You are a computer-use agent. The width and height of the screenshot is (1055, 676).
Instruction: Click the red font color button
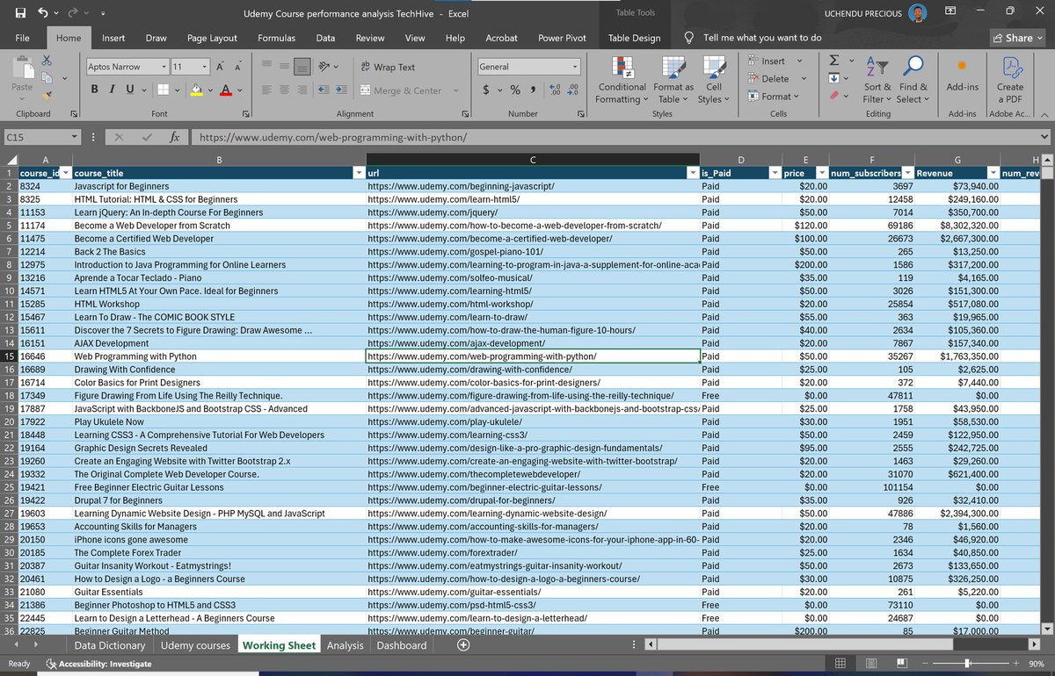point(226,90)
